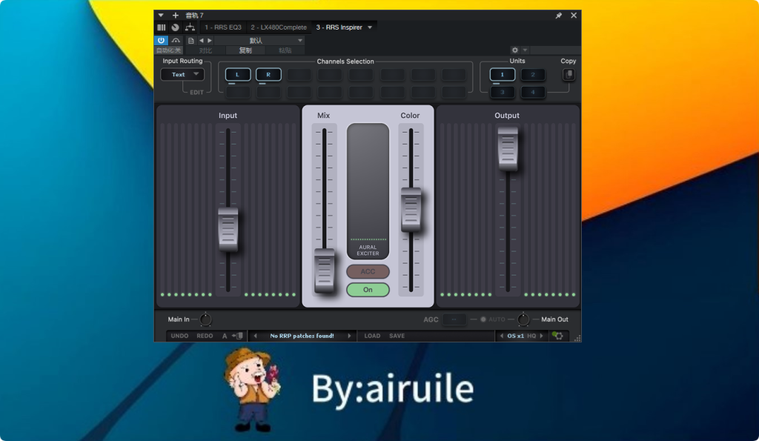Click the AGC value field
Screen dimensions: 759x441
click(x=454, y=319)
